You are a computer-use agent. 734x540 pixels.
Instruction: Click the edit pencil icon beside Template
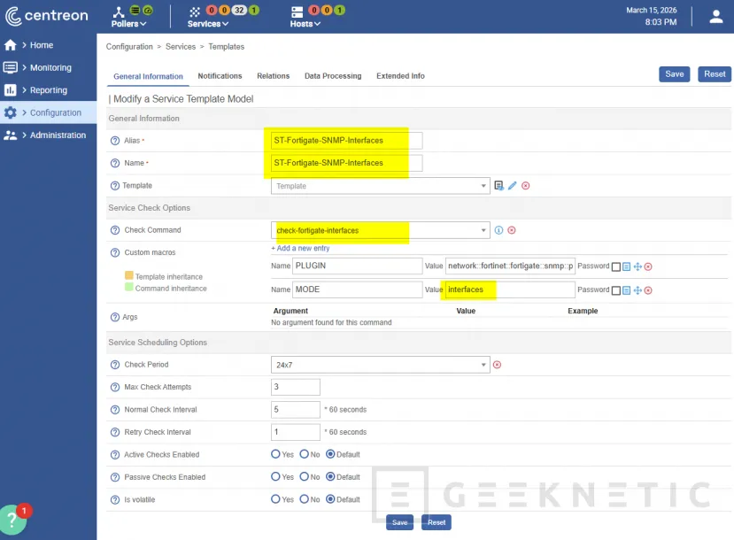(x=512, y=186)
